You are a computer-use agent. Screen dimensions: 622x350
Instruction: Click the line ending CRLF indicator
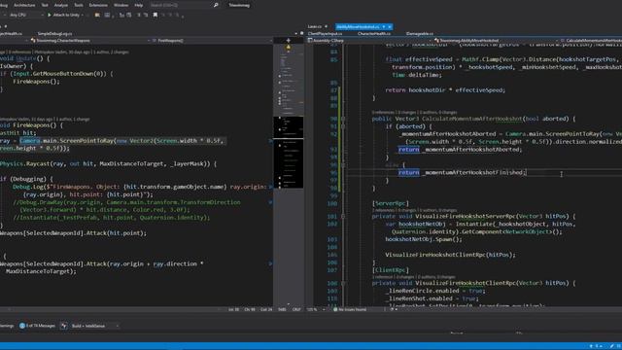click(296, 309)
